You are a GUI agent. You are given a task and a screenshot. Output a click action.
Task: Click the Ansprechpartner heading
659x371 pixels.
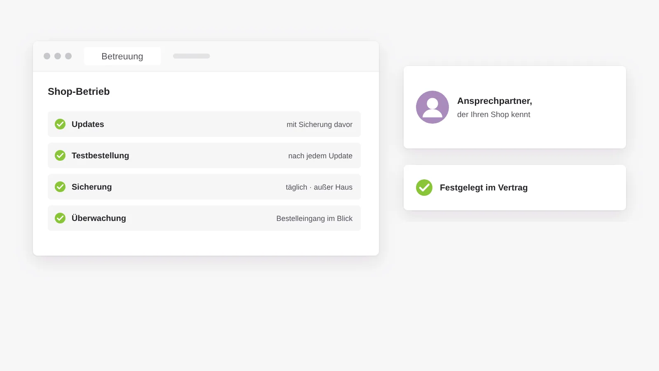click(495, 101)
